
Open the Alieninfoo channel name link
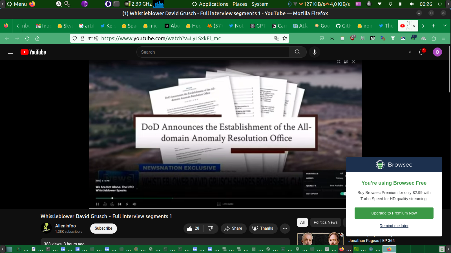pyautogui.click(x=65, y=226)
